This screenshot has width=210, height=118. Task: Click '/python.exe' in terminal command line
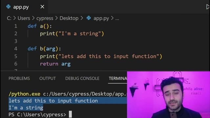point(25,94)
